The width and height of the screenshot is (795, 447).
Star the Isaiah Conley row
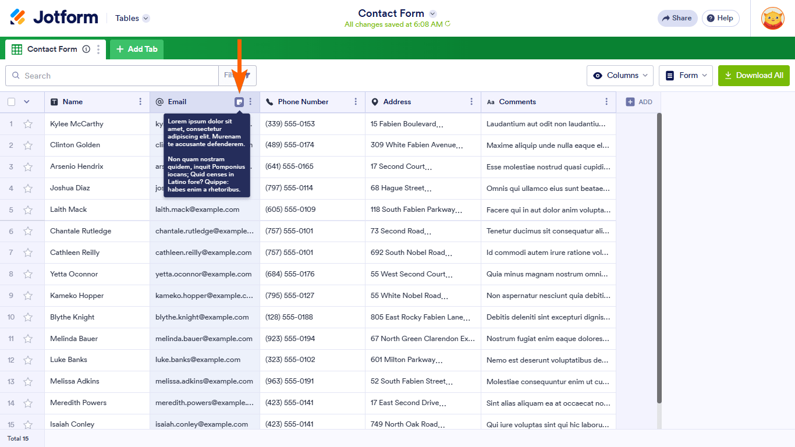point(28,425)
